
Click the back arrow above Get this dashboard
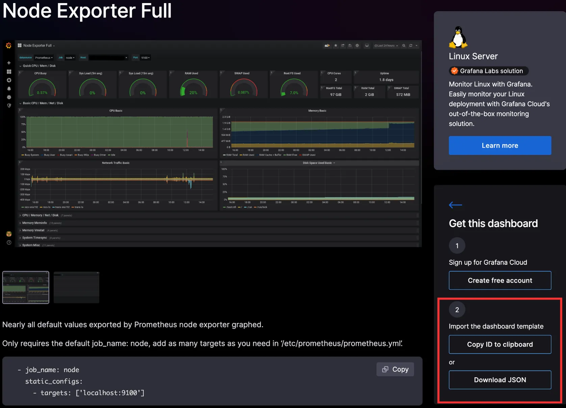455,205
